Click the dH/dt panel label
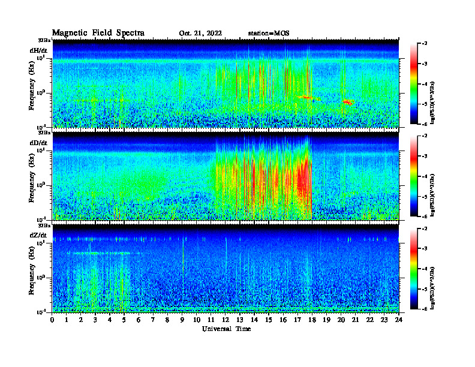 (x=38, y=51)
